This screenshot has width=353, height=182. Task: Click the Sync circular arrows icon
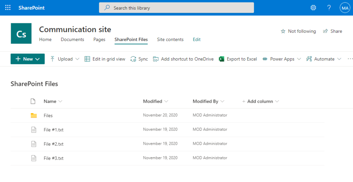(x=133, y=59)
